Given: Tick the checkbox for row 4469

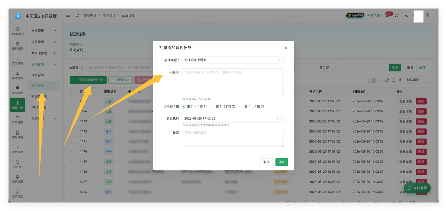Looking at the screenshot, I should [x=73, y=162].
